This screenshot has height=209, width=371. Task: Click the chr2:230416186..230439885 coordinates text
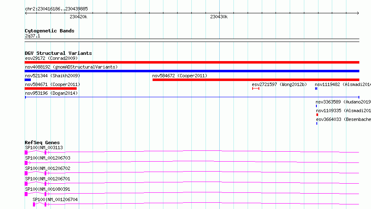coord(56,9)
